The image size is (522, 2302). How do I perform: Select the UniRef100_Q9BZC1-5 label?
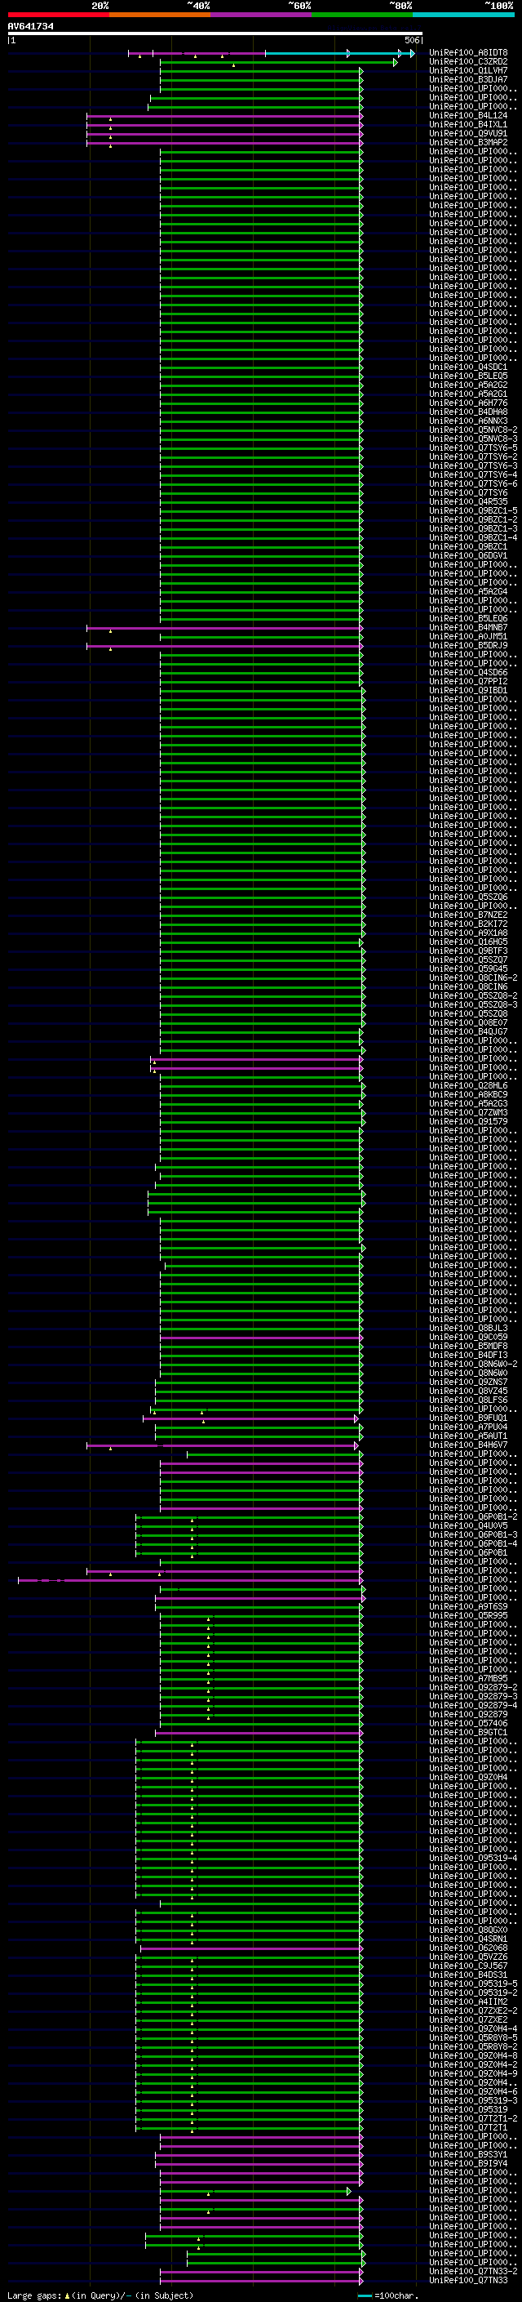[x=473, y=511]
